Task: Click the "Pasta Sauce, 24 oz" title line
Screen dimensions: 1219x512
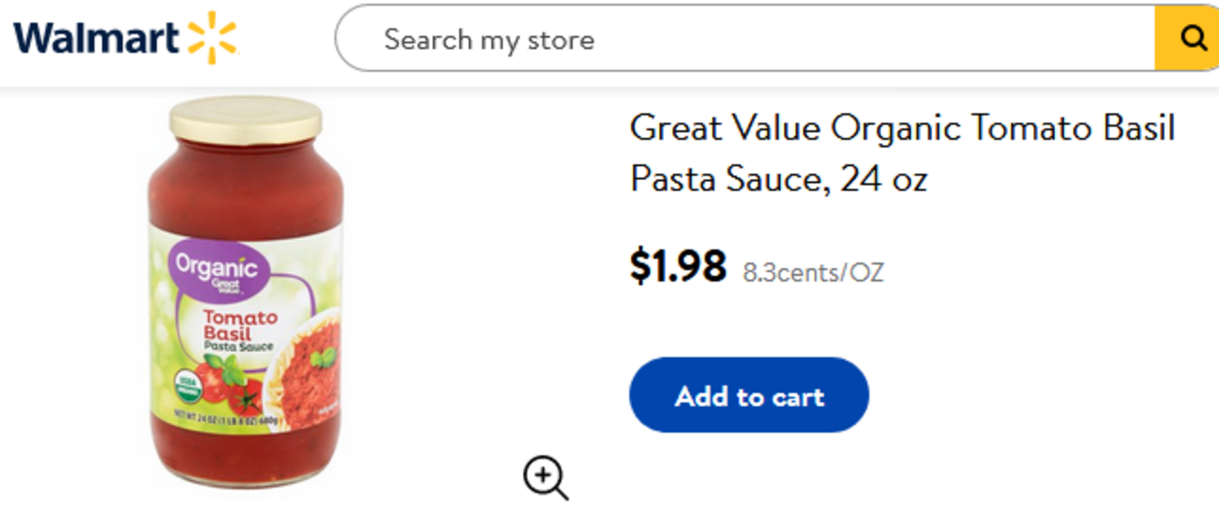Action: 778,178
